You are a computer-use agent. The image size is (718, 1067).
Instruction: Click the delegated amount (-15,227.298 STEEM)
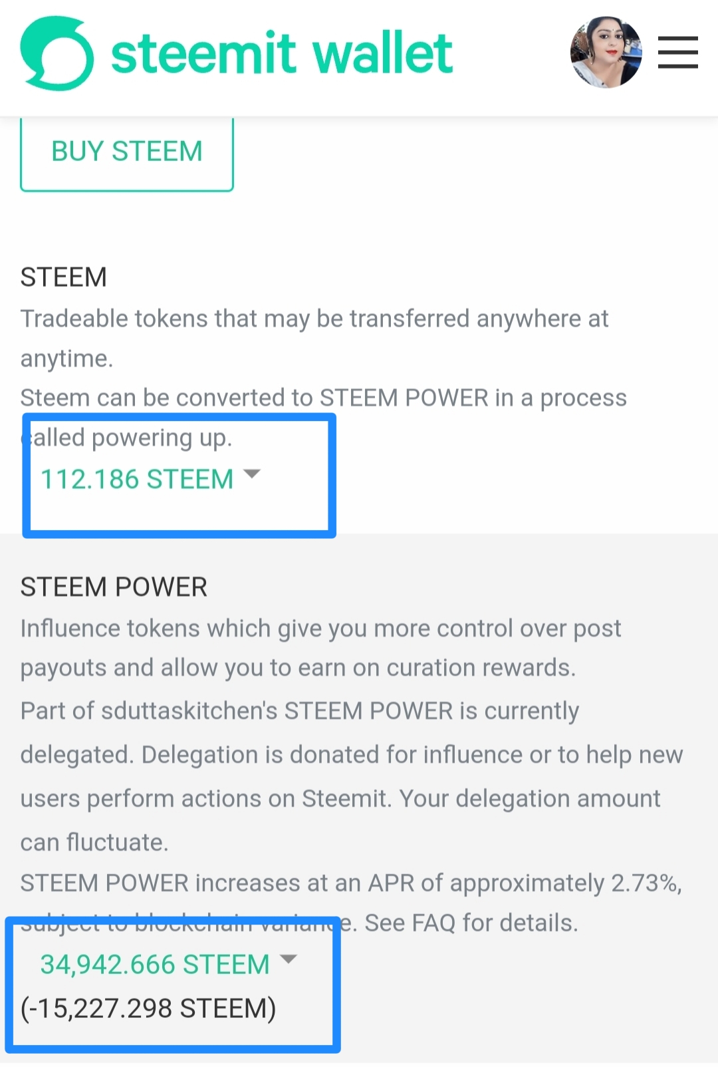pos(148,1008)
